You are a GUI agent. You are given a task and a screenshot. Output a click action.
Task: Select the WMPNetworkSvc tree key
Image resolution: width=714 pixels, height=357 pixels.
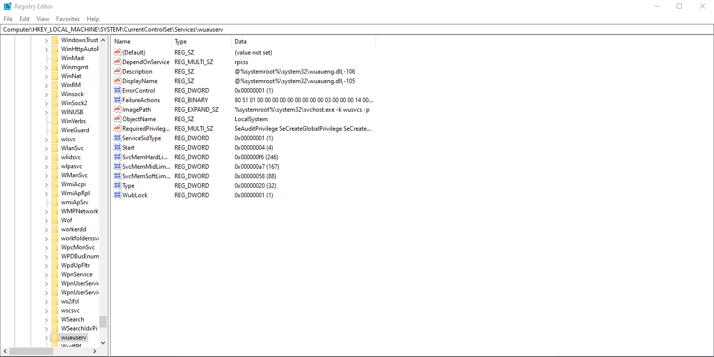79,211
